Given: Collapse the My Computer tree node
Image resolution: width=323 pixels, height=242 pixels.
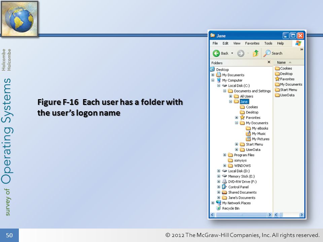Looking at the screenshot, I should 213,80.
